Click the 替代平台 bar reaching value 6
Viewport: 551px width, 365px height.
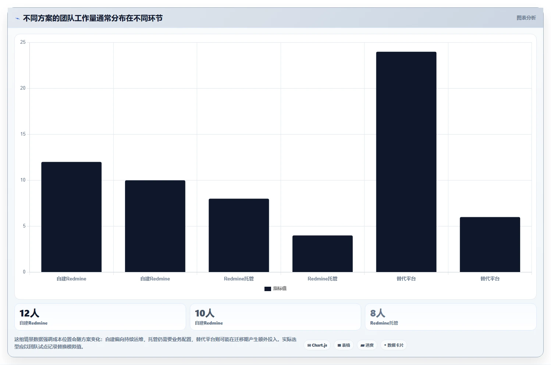pos(490,244)
